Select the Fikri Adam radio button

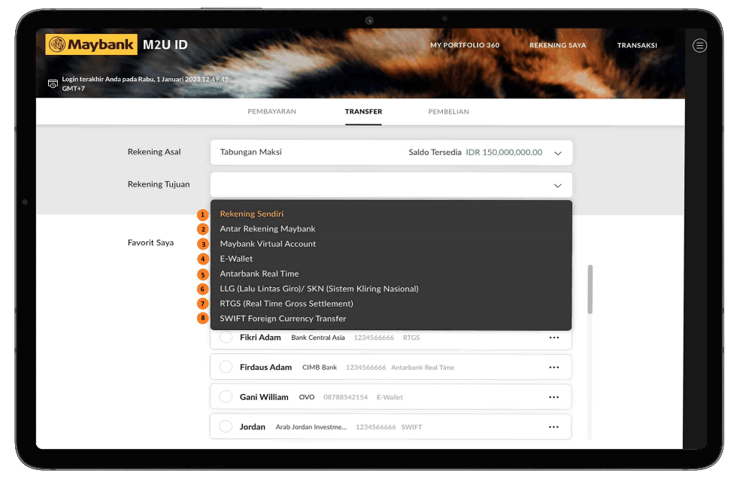pos(226,337)
